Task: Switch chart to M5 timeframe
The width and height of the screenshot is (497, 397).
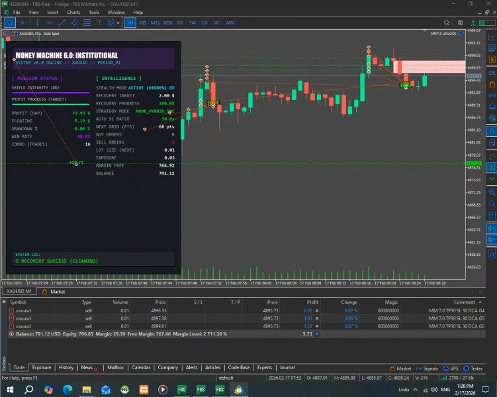Action: pyautogui.click(x=143, y=22)
